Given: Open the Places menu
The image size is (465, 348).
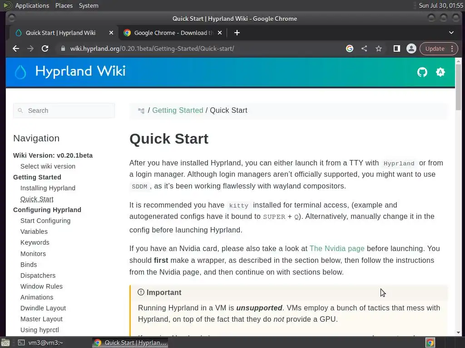Looking at the screenshot, I should 64,5.
